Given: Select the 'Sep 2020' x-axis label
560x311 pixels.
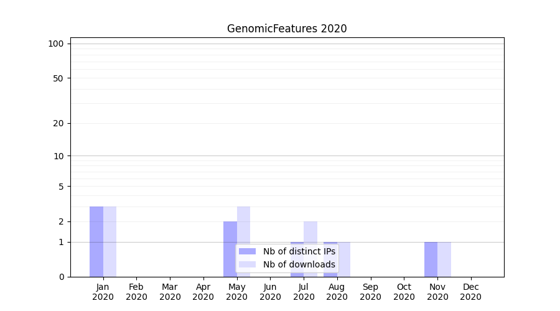Looking at the screenshot, I should tap(370, 292).
